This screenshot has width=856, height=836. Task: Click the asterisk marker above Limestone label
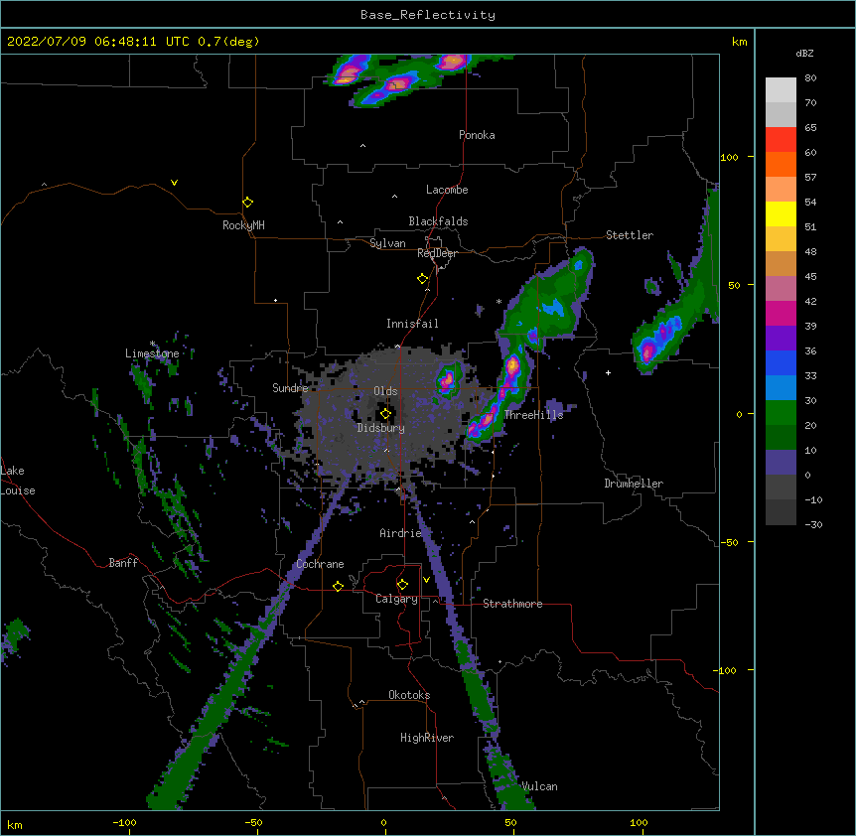pyautogui.click(x=152, y=344)
